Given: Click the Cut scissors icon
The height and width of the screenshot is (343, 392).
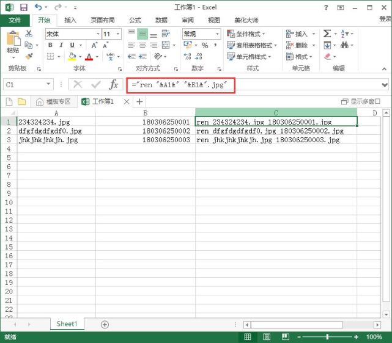Looking at the screenshot, I should point(29,34).
